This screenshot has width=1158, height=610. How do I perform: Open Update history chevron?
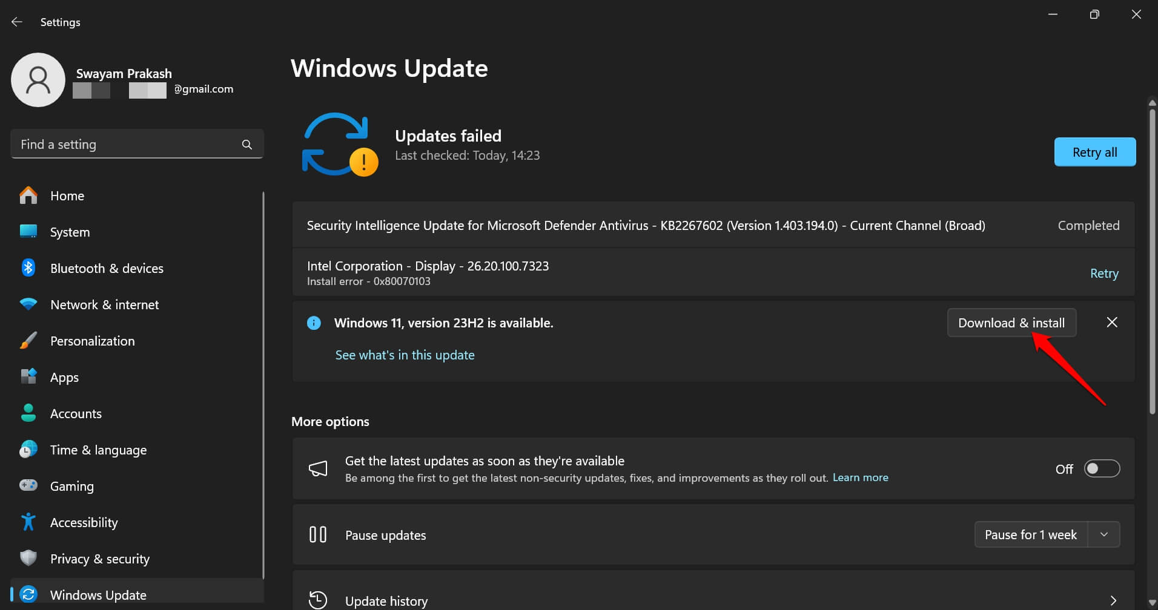pos(1113,600)
